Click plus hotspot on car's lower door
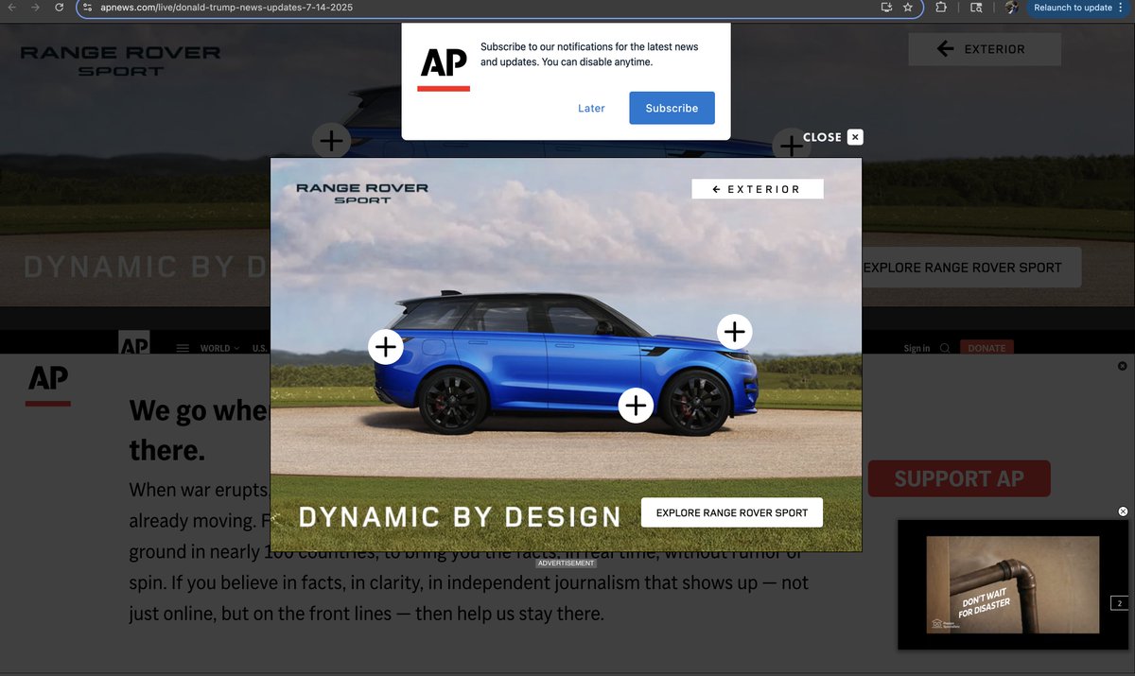Image resolution: width=1135 pixels, height=676 pixels. 636,406
